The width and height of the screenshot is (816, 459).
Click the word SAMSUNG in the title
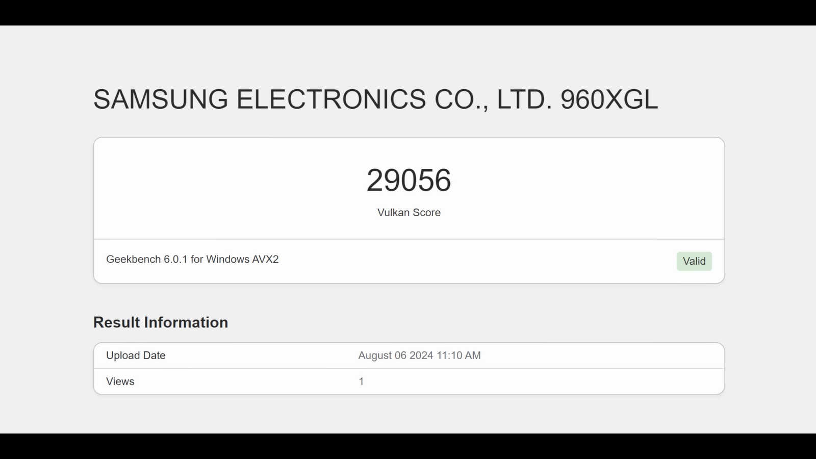pyautogui.click(x=161, y=99)
